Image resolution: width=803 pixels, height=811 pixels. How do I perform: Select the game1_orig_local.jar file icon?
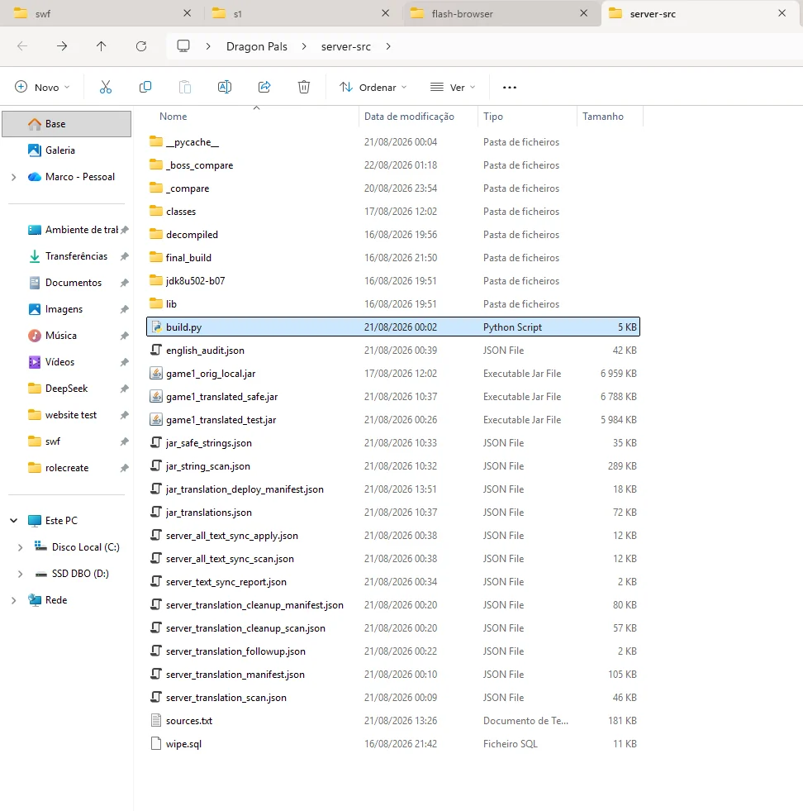(156, 373)
